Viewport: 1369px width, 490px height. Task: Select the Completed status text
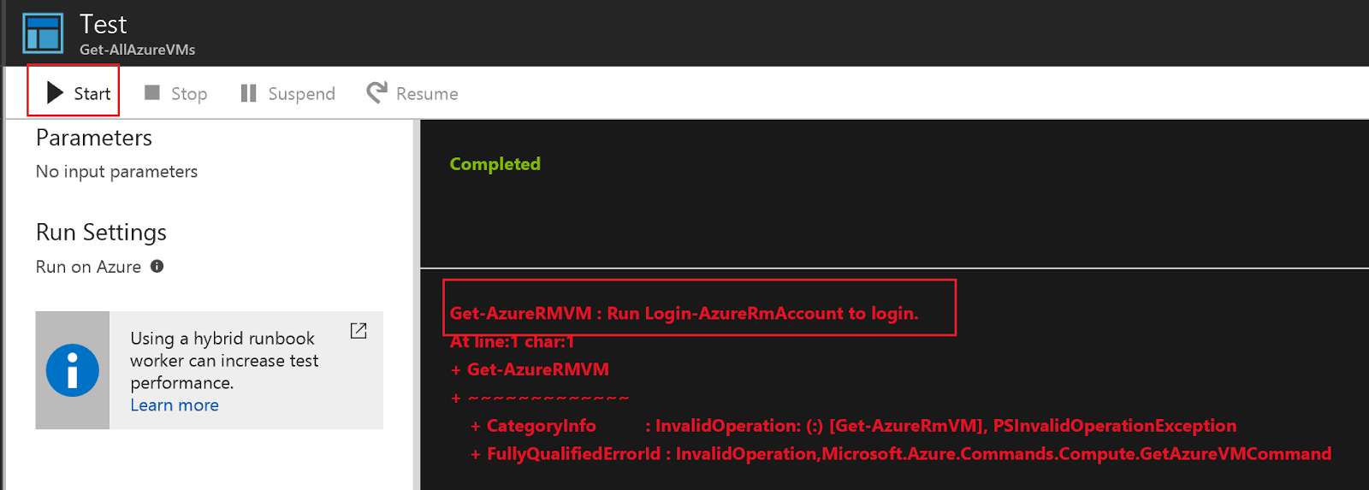tap(495, 164)
